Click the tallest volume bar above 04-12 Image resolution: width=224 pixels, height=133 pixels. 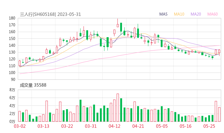118,108
